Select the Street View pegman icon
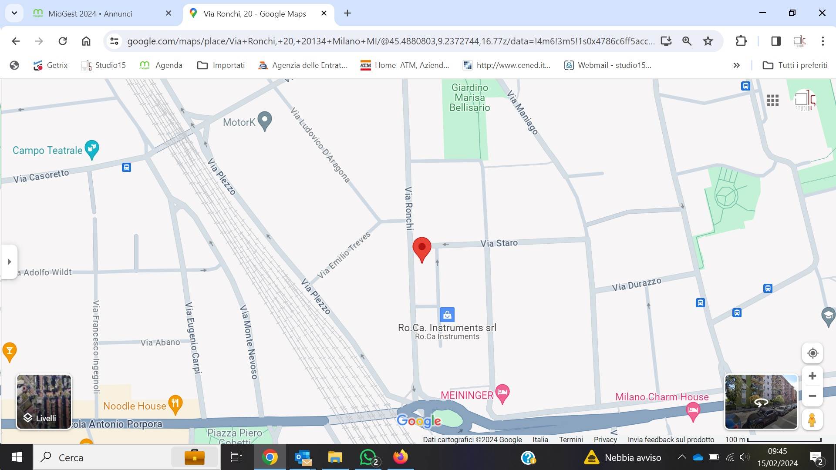This screenshot has height=470, width=836. click(812, 420)
